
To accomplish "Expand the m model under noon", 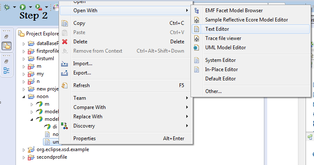I will (32, 104).
